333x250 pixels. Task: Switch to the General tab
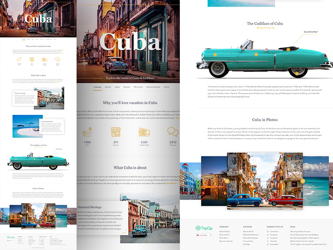click(108, 87)
